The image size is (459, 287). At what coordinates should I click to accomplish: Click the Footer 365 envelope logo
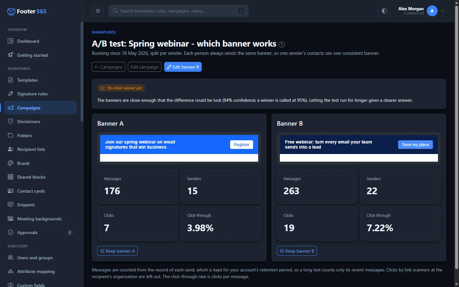pyautogui.click(x=11, y=12)
